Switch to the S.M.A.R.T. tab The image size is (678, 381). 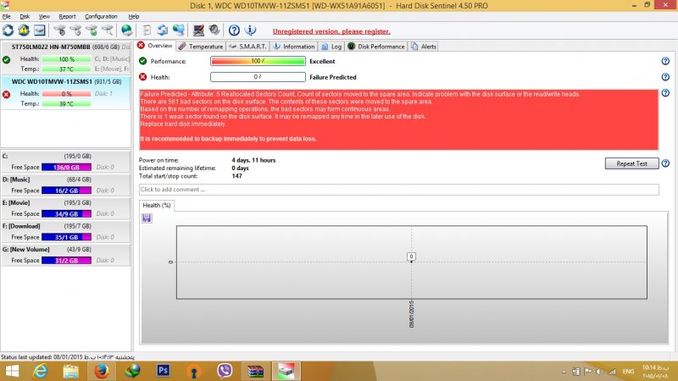coord(247,47)
